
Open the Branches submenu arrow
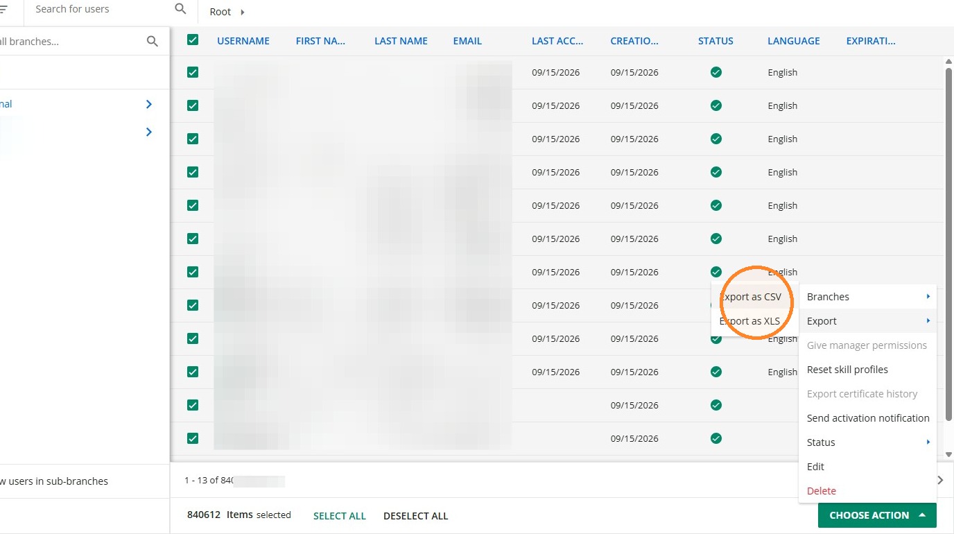[928, 297]
